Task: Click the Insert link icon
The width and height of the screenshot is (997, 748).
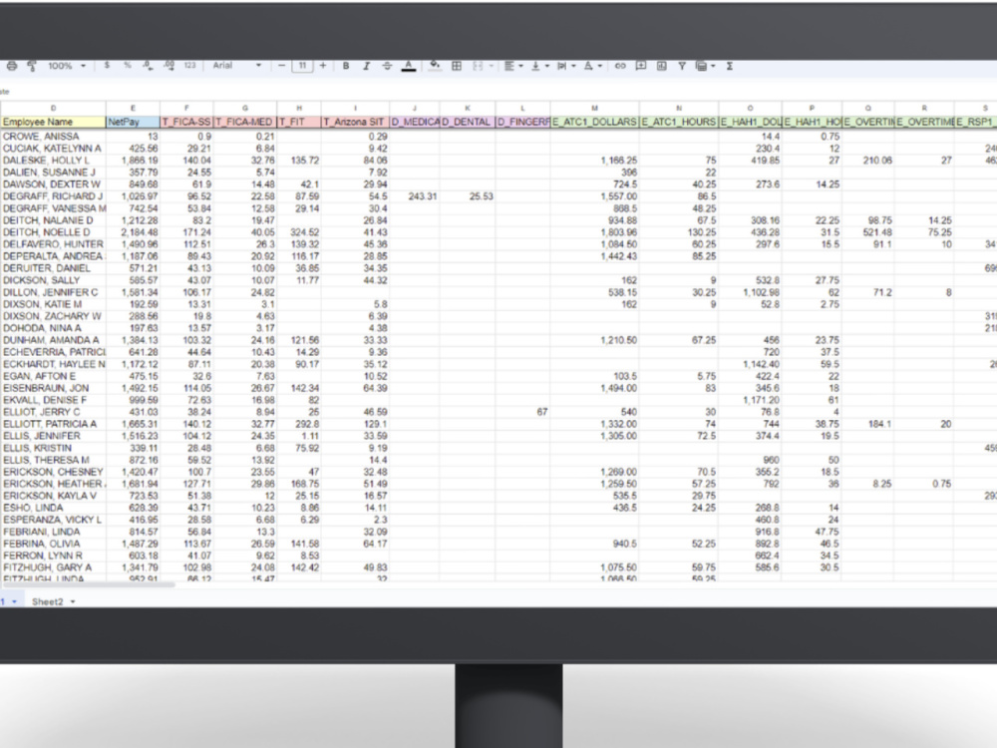Action: (x=620, y=66)
